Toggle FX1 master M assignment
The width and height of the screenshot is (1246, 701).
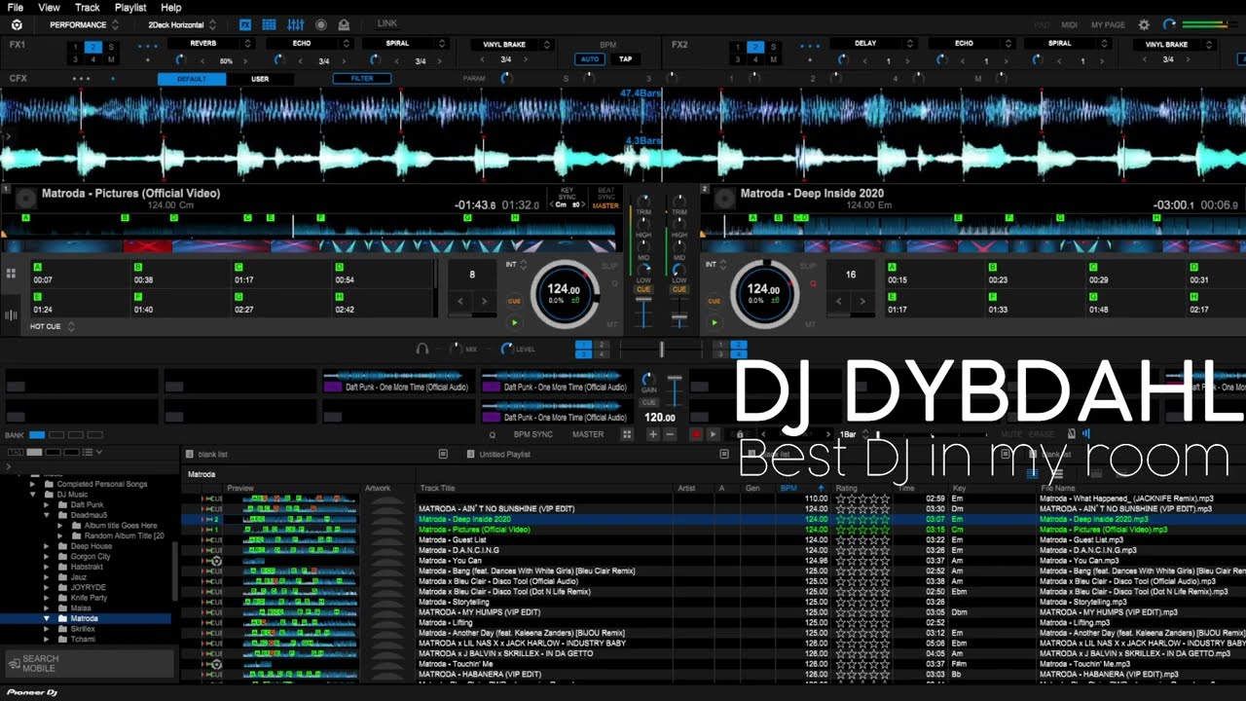pos(110,59)
